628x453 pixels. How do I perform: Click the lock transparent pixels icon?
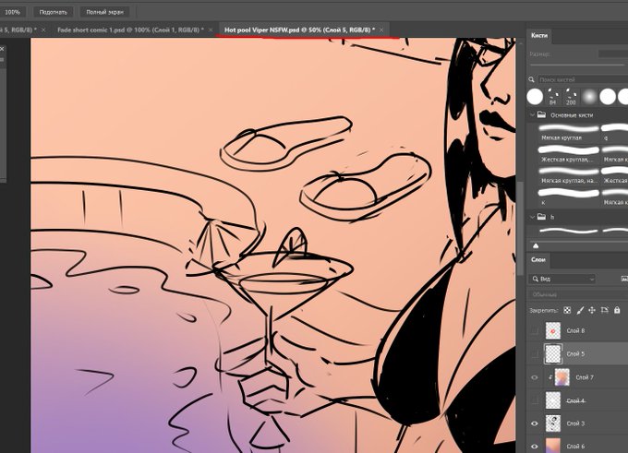pos(567,310)
